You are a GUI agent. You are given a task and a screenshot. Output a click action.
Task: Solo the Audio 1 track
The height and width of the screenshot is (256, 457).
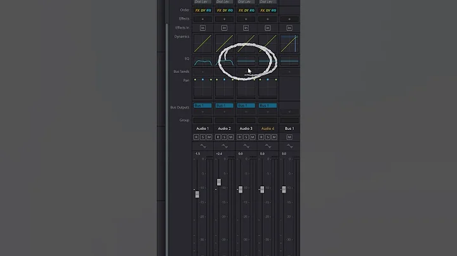[x=202, y=137]
